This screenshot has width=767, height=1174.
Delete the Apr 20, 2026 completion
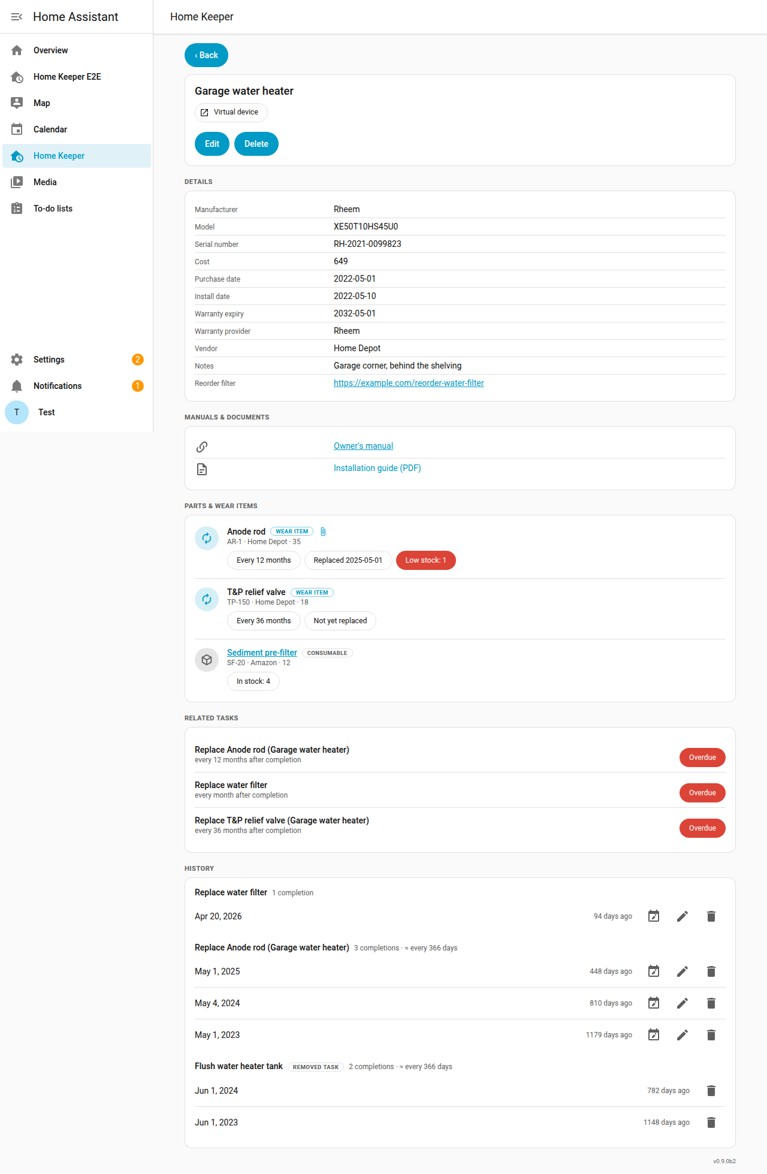[x=711, y=916]
